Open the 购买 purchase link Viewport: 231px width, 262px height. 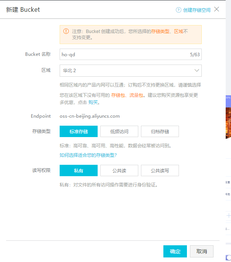pos(93,102)
